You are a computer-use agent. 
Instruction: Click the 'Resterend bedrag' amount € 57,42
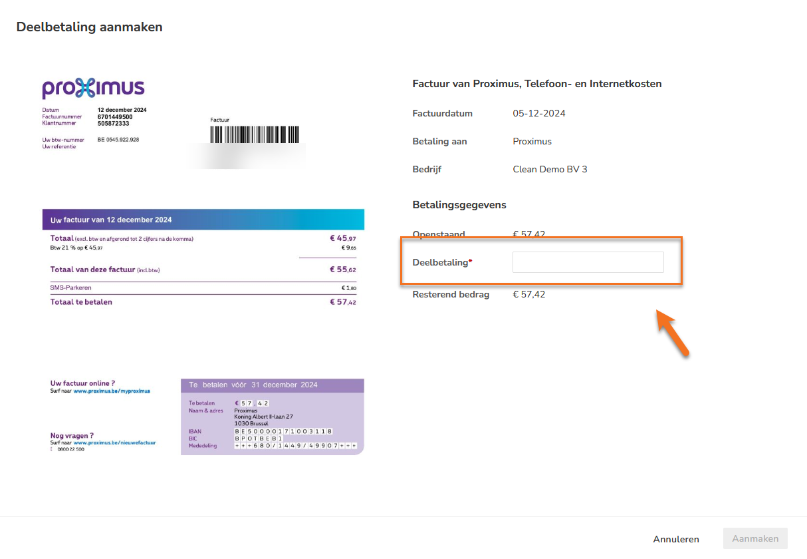point(529,294)
